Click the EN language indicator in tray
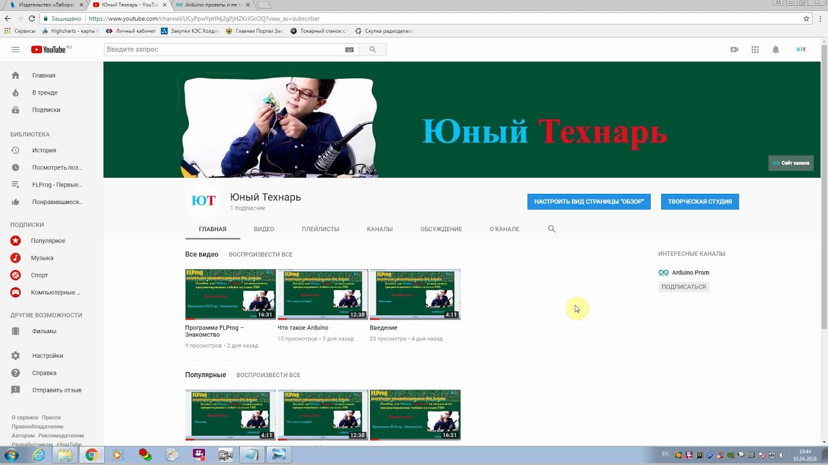Image resolution: width=828 pixels, height=465 pixels. coord(665,455)
